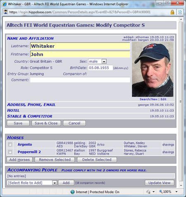Click the vertical scrollbar thumb

[181, 101]
